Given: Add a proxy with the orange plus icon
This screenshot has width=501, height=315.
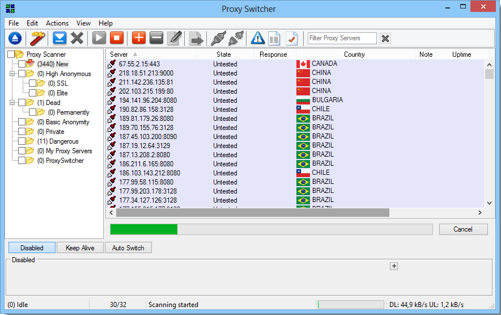Looking at the screenshot, I should (139, 38).
